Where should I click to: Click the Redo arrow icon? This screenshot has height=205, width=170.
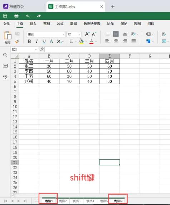click(x=39, y=16)
